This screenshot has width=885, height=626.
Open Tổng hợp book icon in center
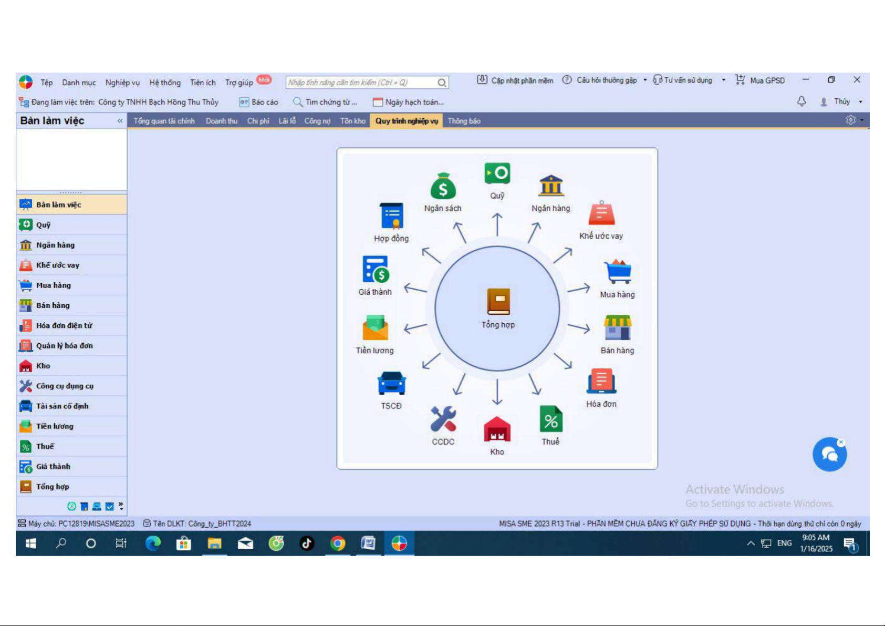(498, 302)
